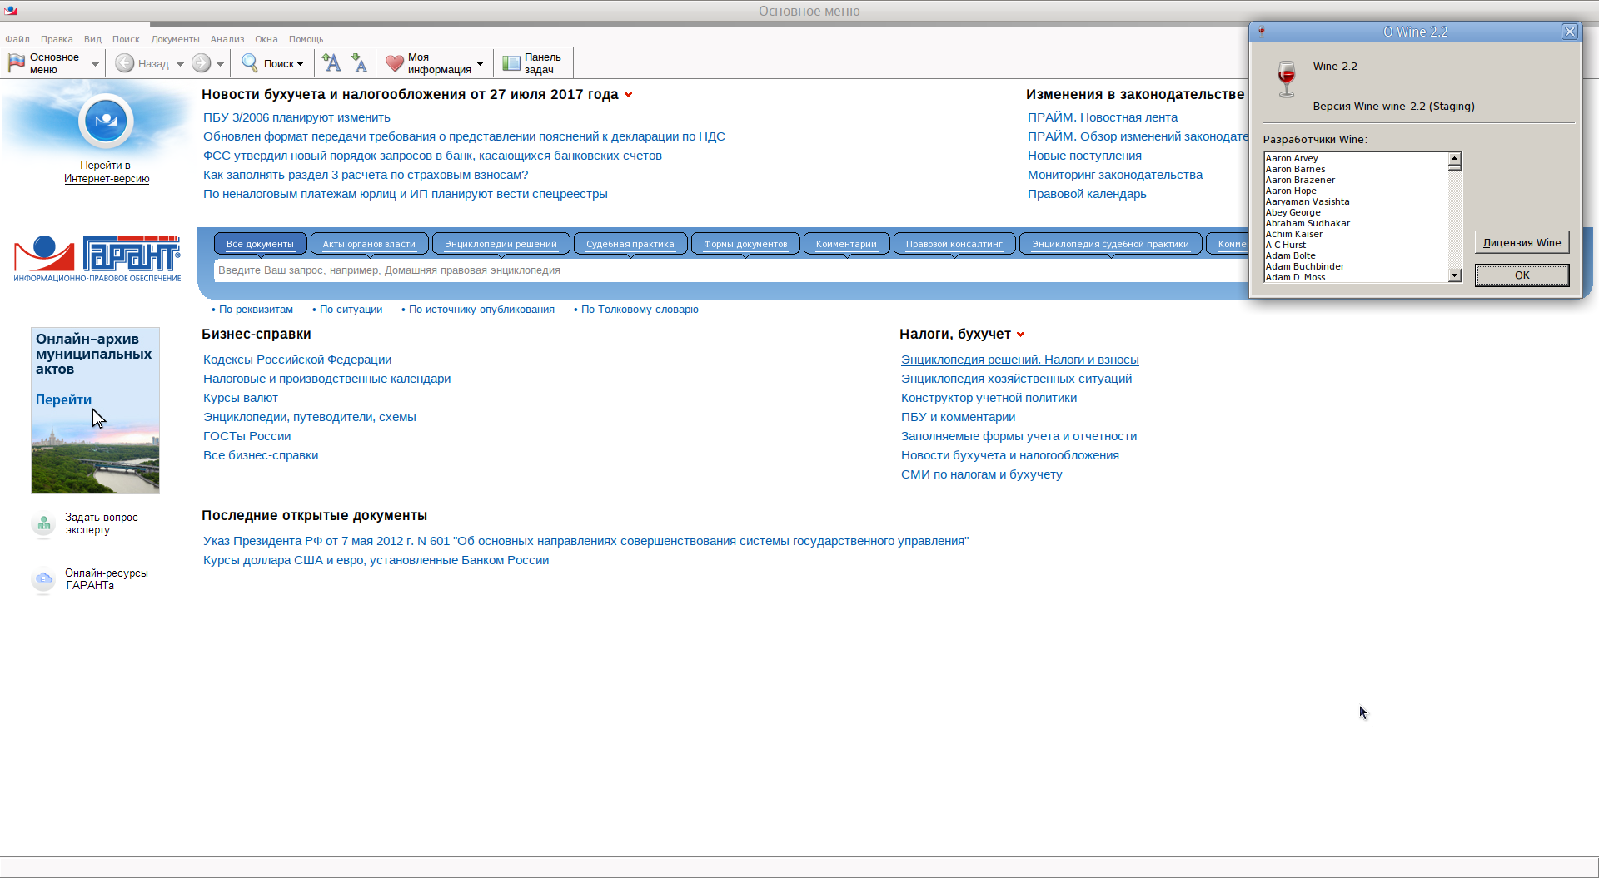Click the Лицензия Wine button

coord(1522,242)
